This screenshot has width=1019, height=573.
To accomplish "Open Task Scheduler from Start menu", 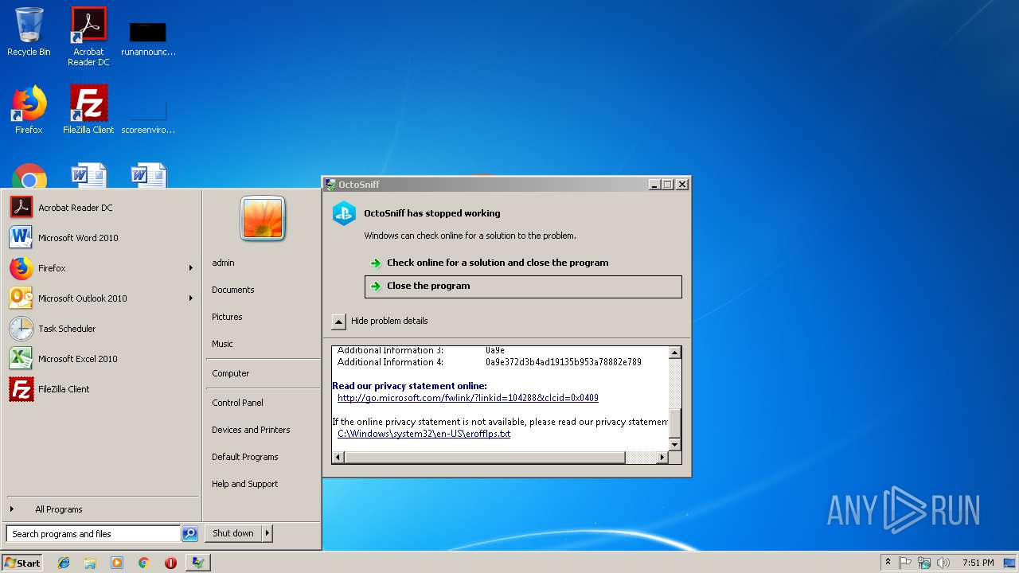I will [101, 329].
